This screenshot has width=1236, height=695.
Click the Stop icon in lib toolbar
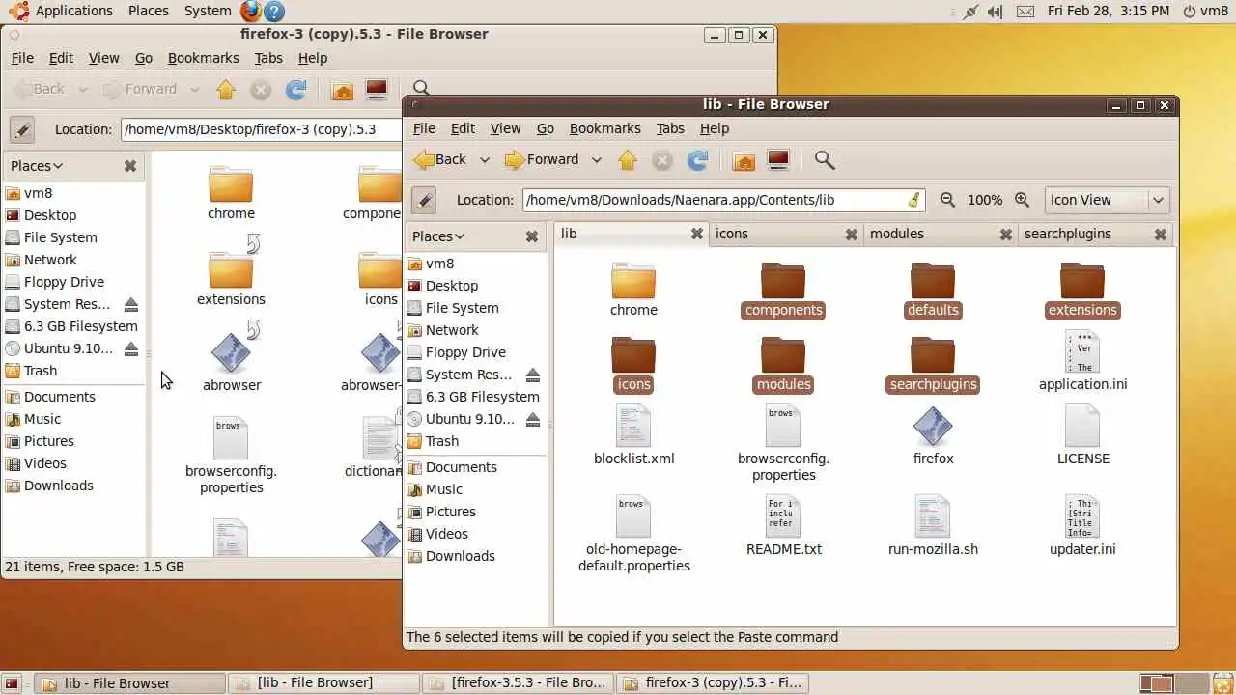click(662, 160)
